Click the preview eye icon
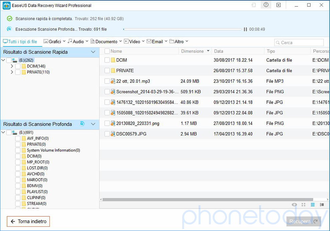Image resolution: width=330 pixels, height=231 pixels. 294,205
